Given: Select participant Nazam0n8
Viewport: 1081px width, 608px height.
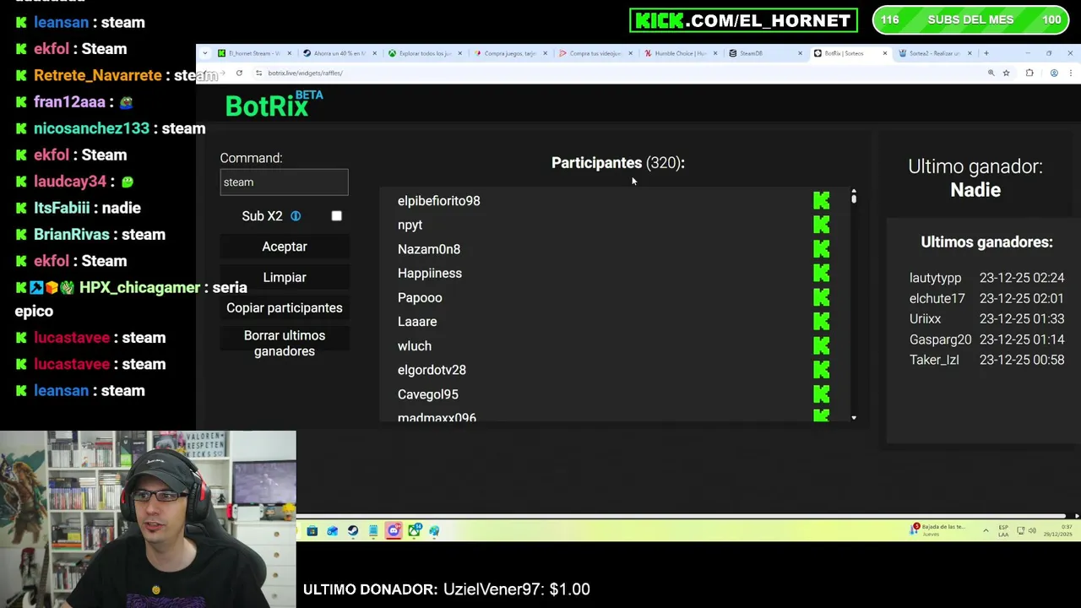Looking at the screenshot, I should pyautogui.click(x=429, y=249).
